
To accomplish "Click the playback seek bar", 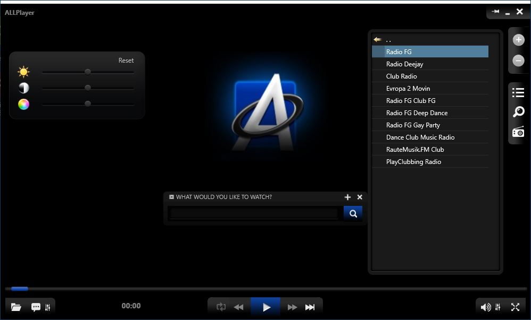I will point(266,289).
